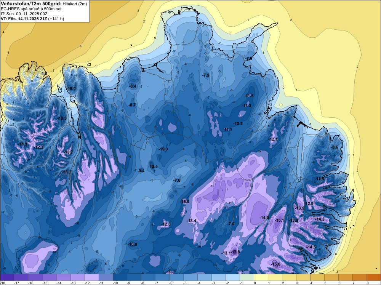Screen dimensions: 381x285
Task: Click the -11.9 temperature label
Action: click(x=22, y=144)
